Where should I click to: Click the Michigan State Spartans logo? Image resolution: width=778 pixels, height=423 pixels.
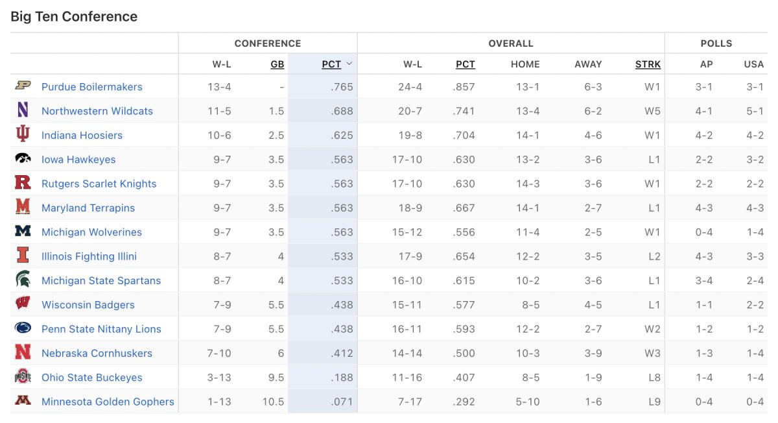pos(23,280)
